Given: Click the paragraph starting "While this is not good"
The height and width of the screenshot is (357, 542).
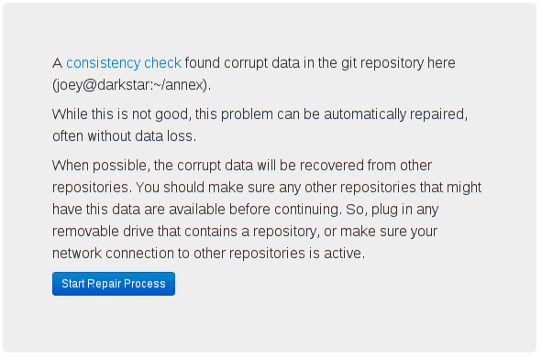Looking at the screenshot, I should tap(260, 124).
